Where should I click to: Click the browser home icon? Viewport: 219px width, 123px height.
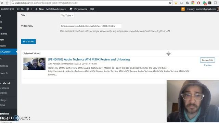tap(7, 3)
